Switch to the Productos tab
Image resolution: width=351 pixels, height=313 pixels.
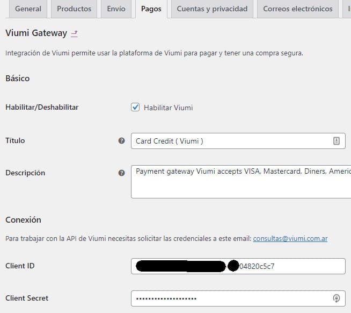coord(74,9)
